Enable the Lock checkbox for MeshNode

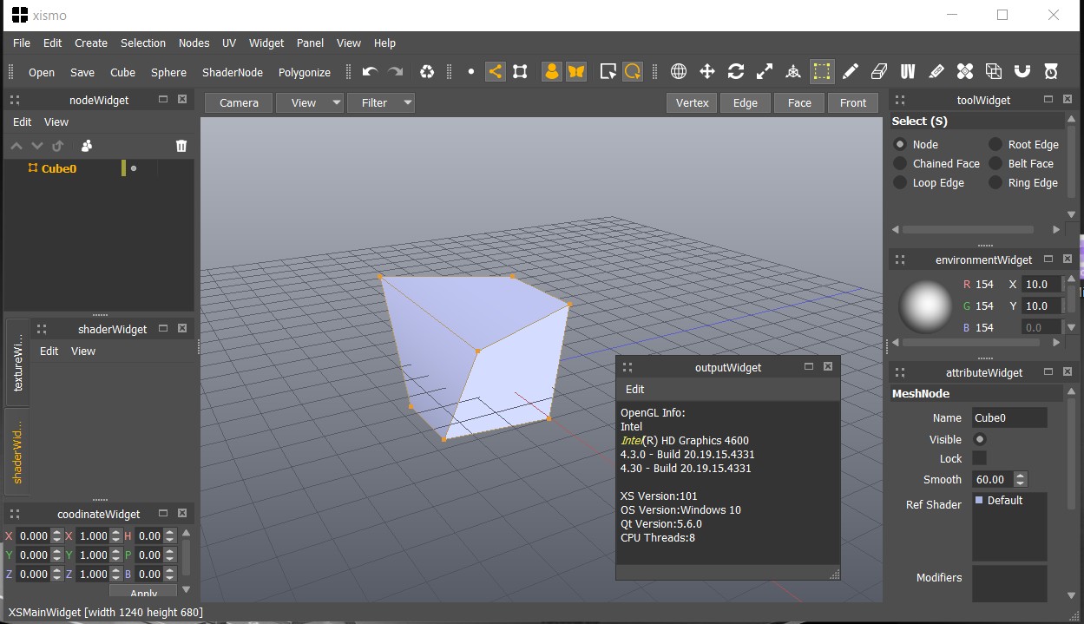click(979, 458)
